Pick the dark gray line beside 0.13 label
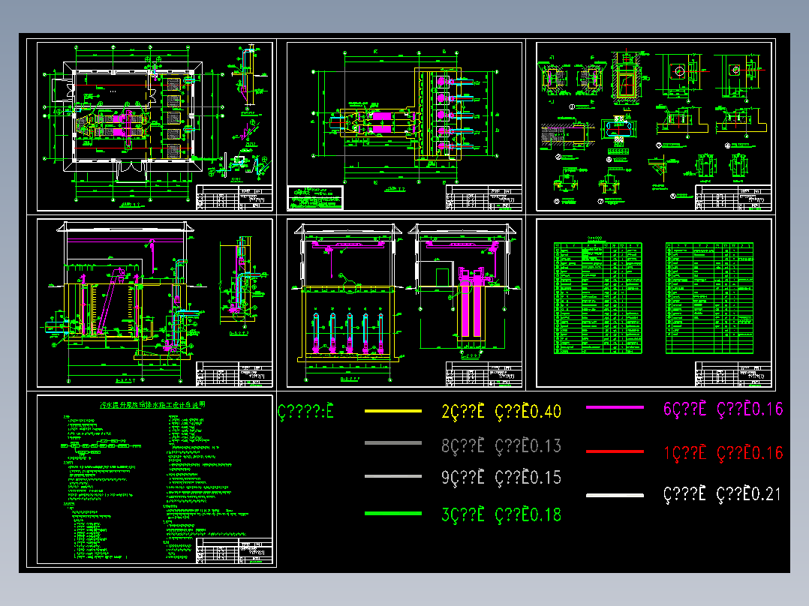This screenshot has height=606, width=809. point(393,443)
